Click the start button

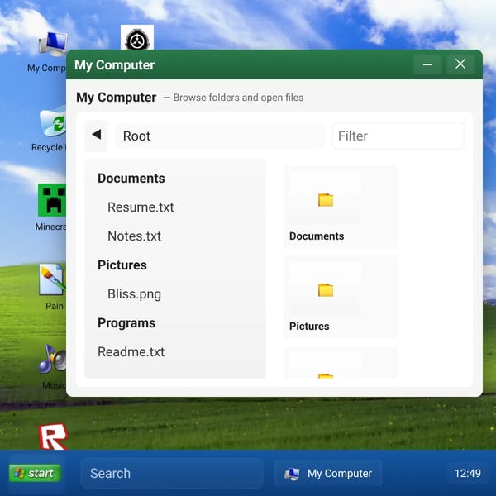(x=35, y=473)
